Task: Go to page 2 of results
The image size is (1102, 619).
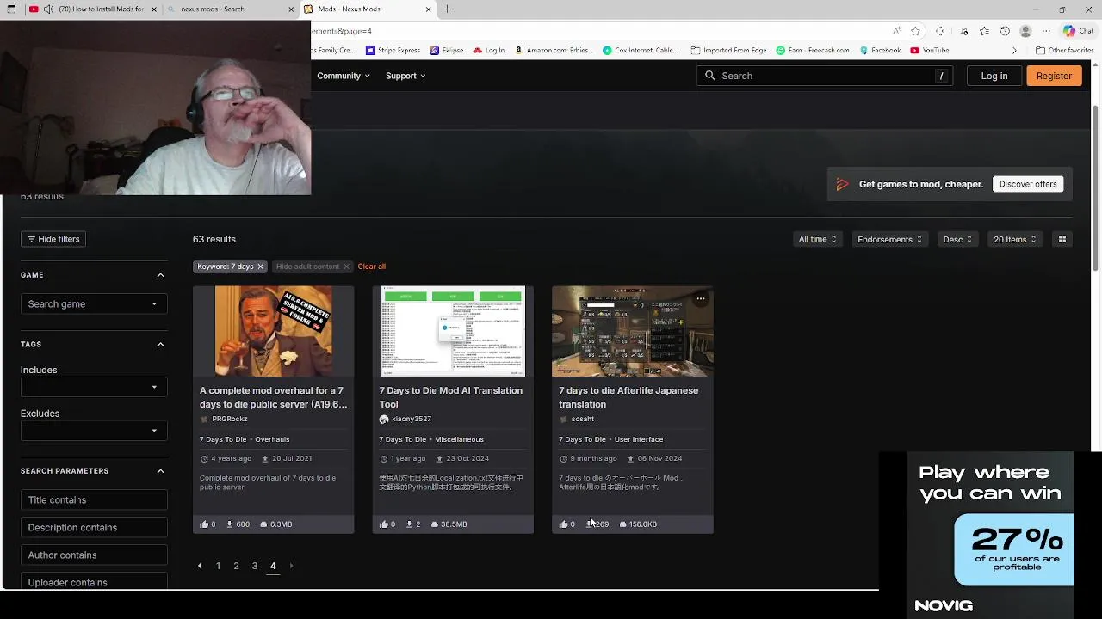Action: 236,566
